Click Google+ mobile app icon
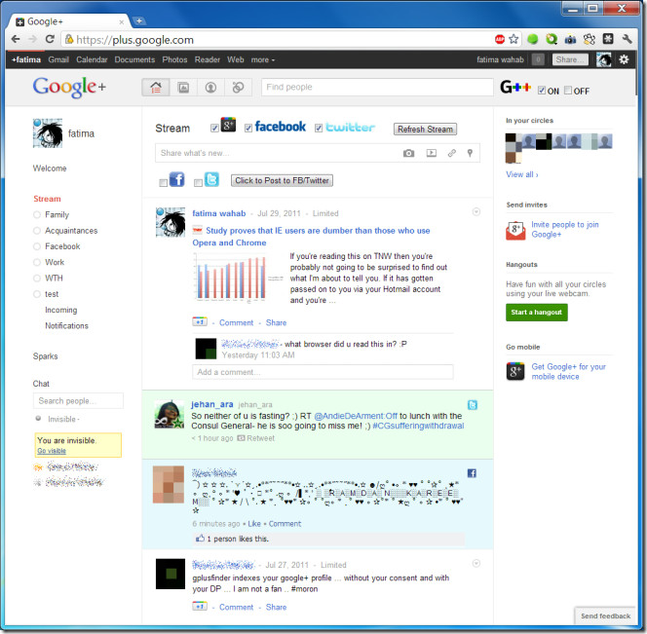 pos(515,371)
